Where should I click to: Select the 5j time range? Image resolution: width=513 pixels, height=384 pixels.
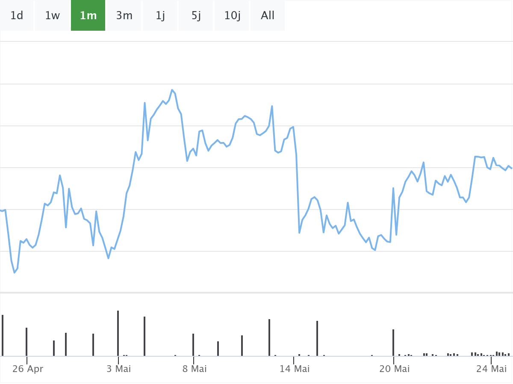point(196,16)
